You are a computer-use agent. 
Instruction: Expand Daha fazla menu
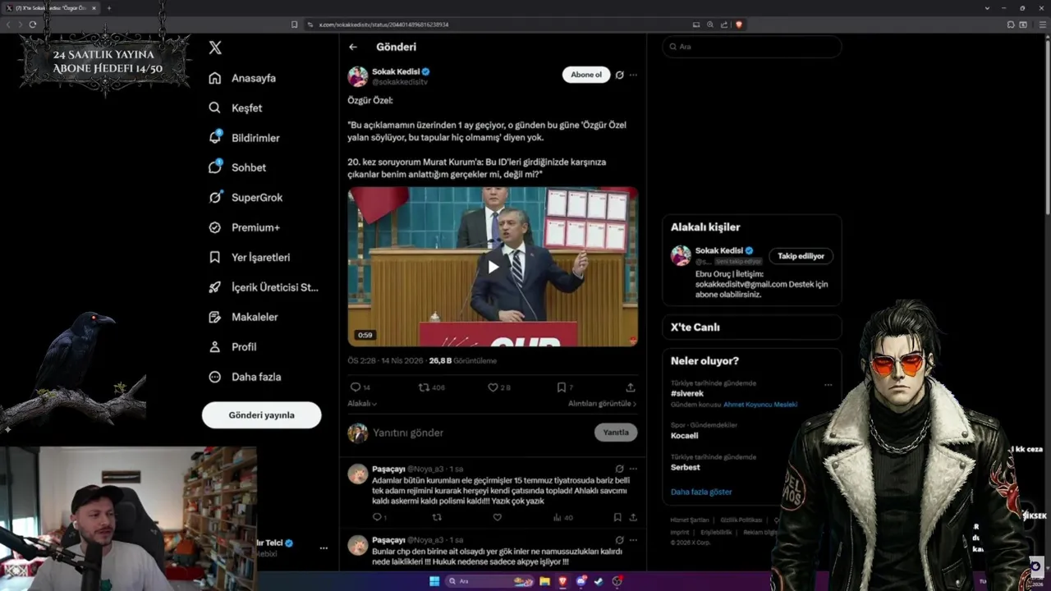click(x=245, y=377)
